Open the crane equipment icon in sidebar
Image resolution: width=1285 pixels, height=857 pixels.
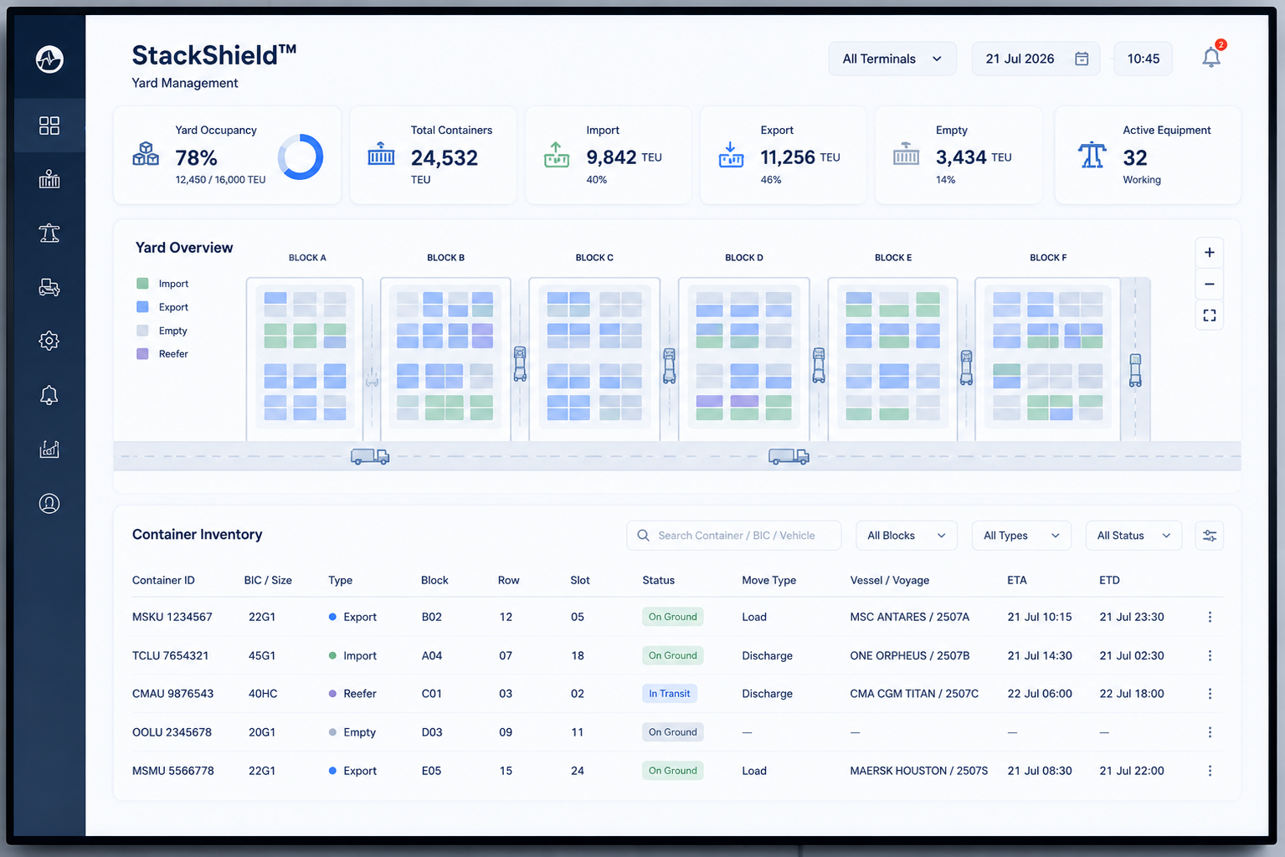point(49,233)
